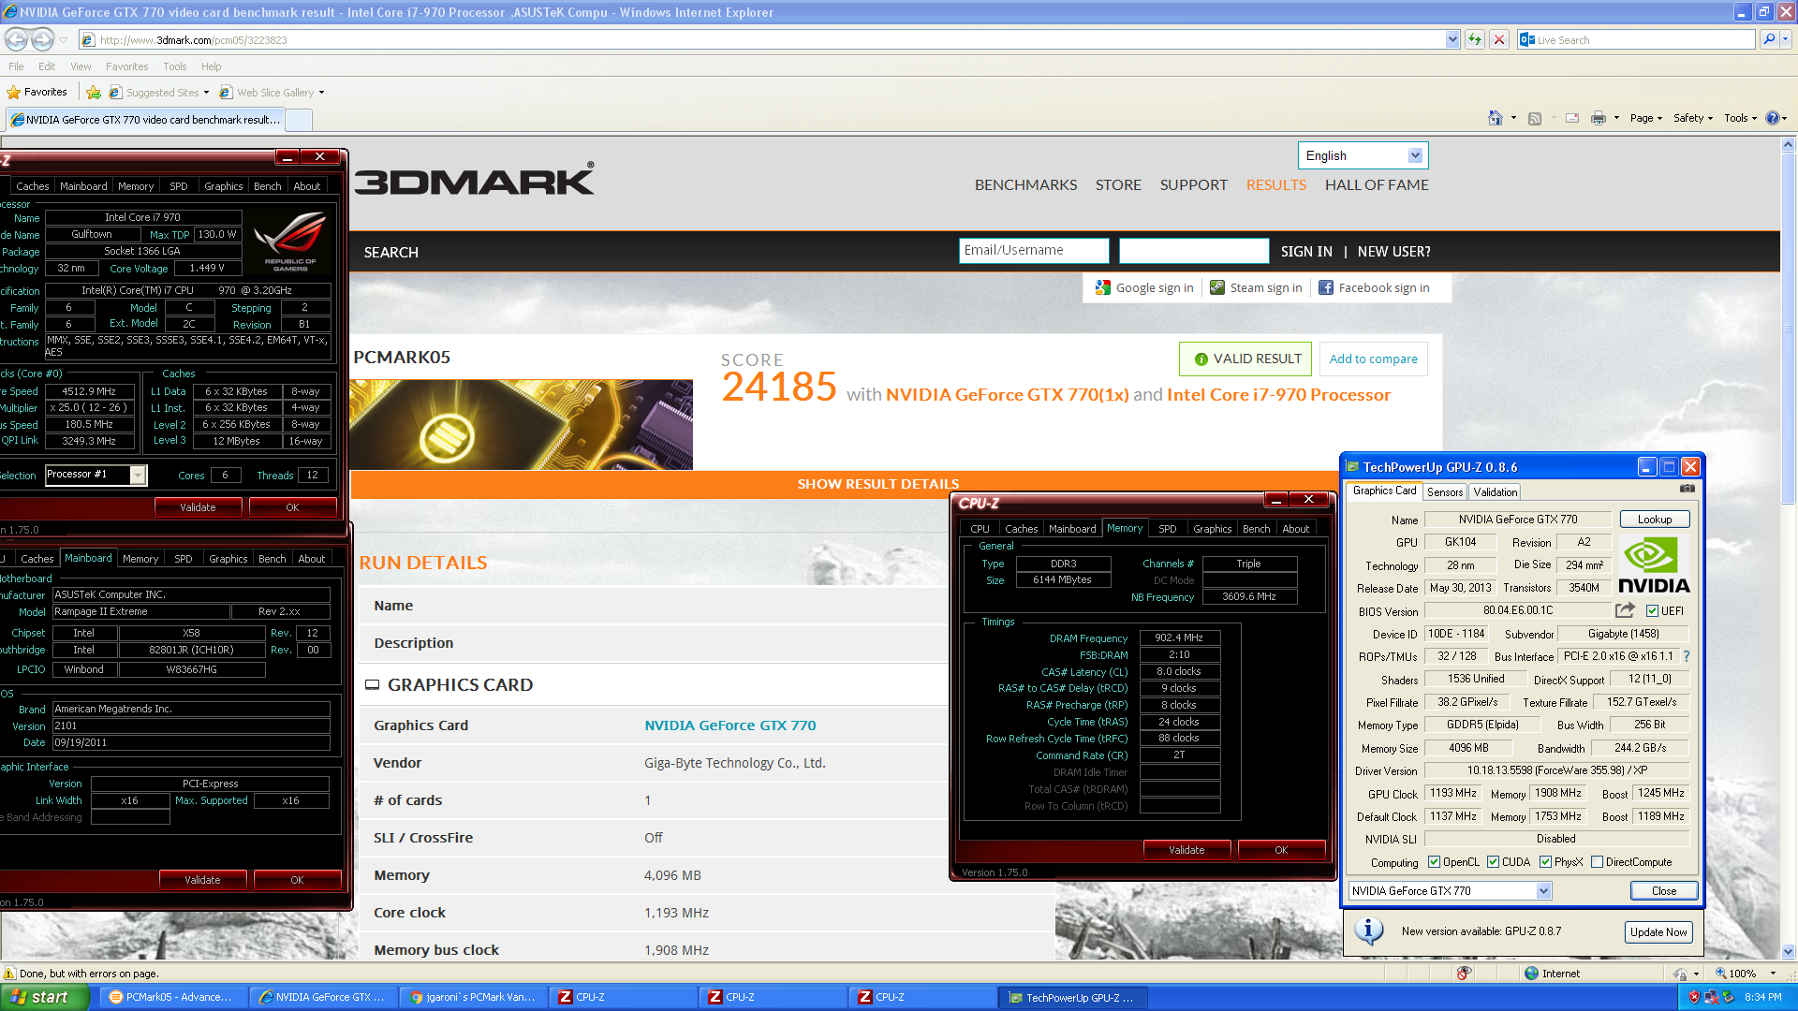Go forward using Internet Explorer forward arrow
Viewport: 1798px width, 1011px height.
click(x=42, y=39)
